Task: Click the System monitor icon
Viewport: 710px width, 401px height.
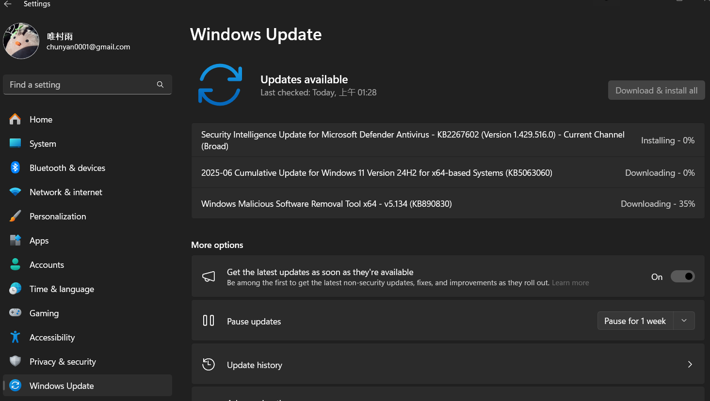Action: 16,143
